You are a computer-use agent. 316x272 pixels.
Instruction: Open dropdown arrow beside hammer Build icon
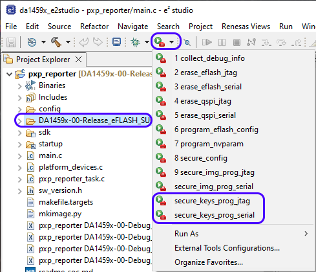point(68,42)
